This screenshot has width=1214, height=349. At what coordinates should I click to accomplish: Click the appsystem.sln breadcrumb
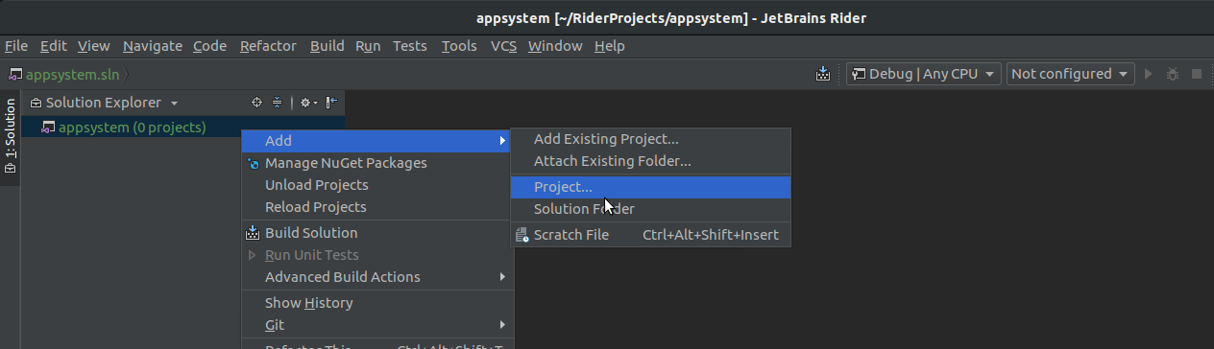click(x=72, y=74)
